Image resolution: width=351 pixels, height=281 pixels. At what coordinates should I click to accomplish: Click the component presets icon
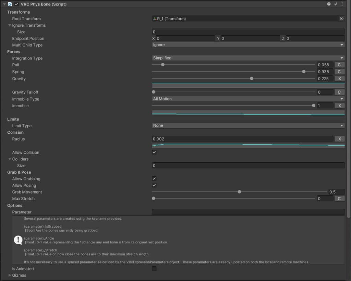(x=335, y=4)
